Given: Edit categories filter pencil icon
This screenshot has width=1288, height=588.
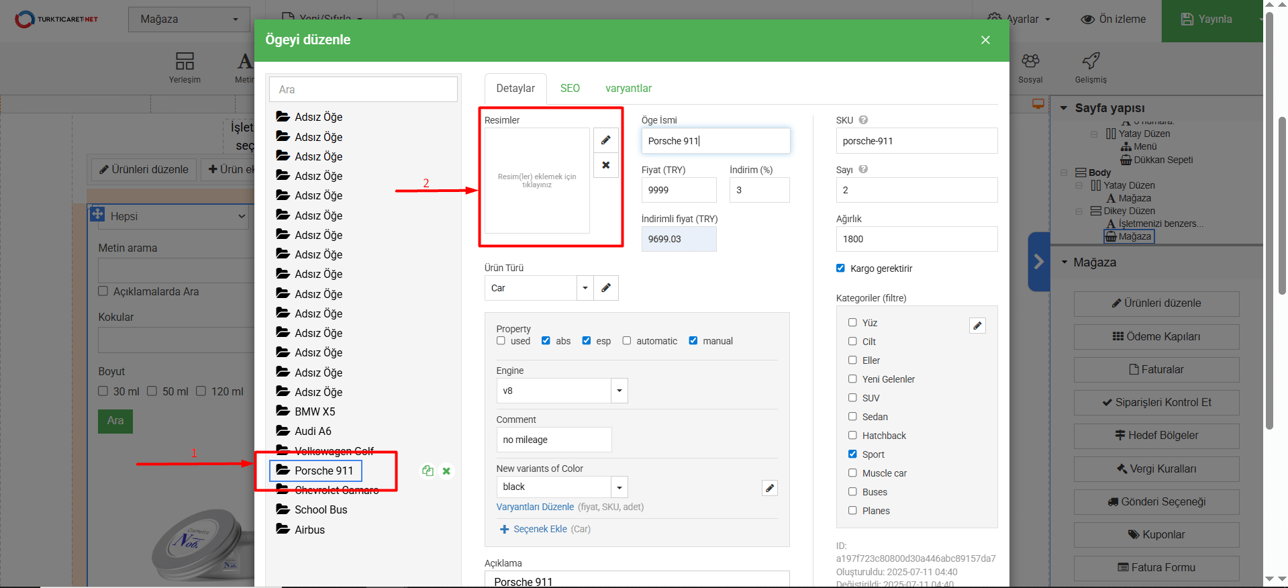Looking at the screenshot, I should click(x=978, y=326).
